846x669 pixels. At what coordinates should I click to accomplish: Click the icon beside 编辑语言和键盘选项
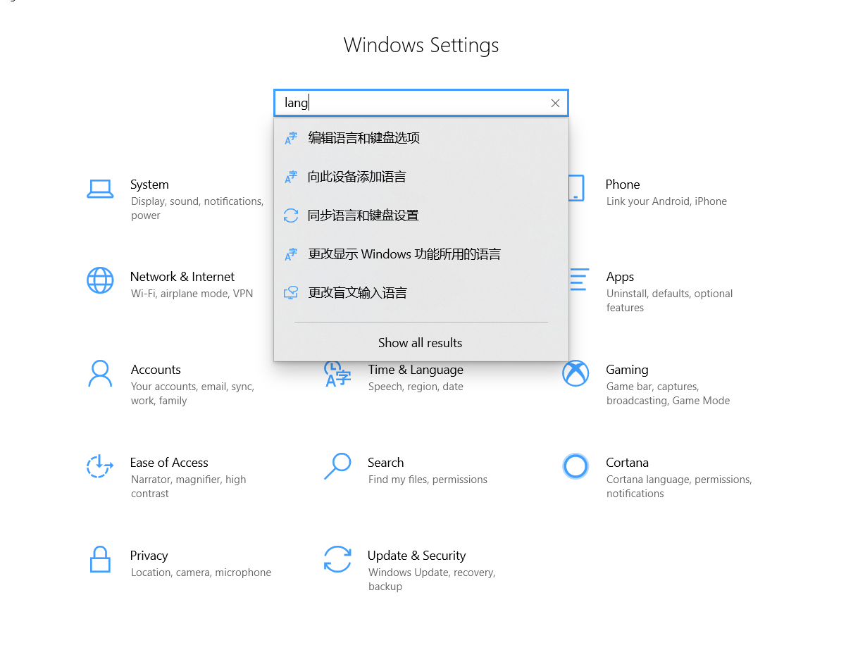[x=291, y=138]
